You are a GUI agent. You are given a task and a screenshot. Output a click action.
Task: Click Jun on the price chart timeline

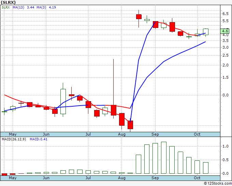tap(46, 134)
